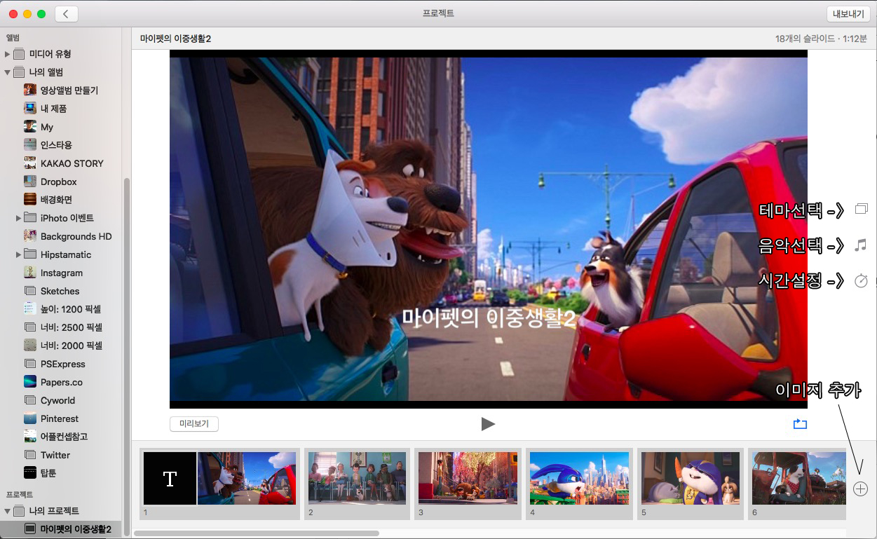Click the 미리보기 preview button
877x539 pixels.
(194, 423)
